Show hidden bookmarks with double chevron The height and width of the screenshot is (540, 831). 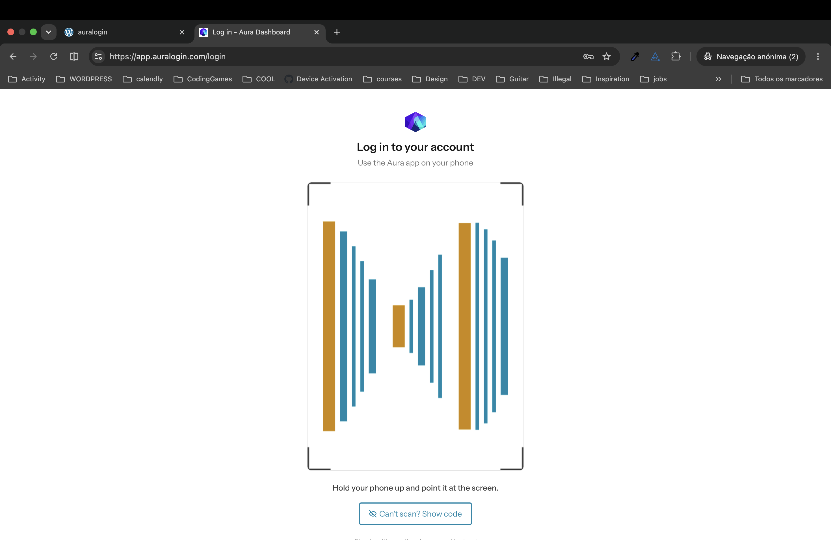718,79
